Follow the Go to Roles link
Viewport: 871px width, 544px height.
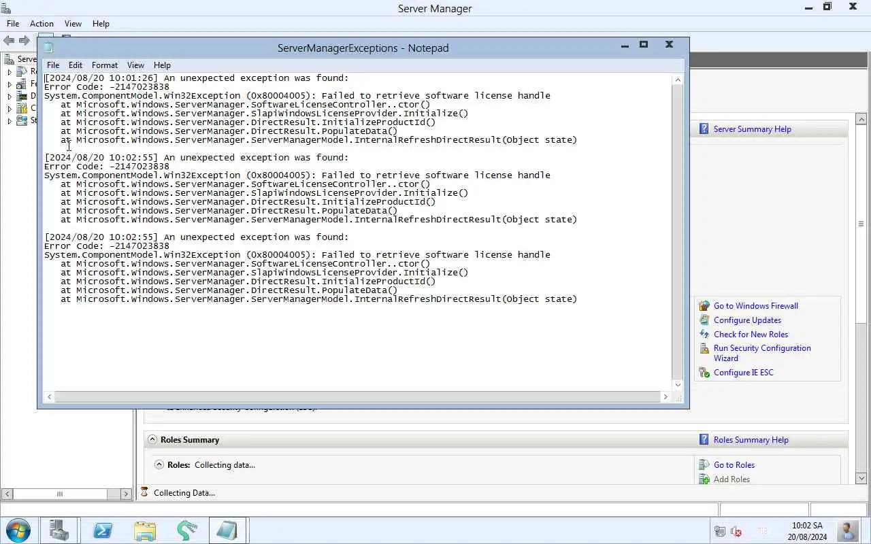734,464
